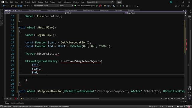Click the Live Share button
This screenshot has height=108, width=192.
(x=180, y=6)
